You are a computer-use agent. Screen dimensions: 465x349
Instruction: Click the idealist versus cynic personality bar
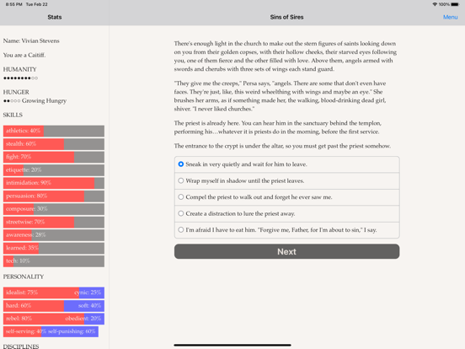click(54, 293)
